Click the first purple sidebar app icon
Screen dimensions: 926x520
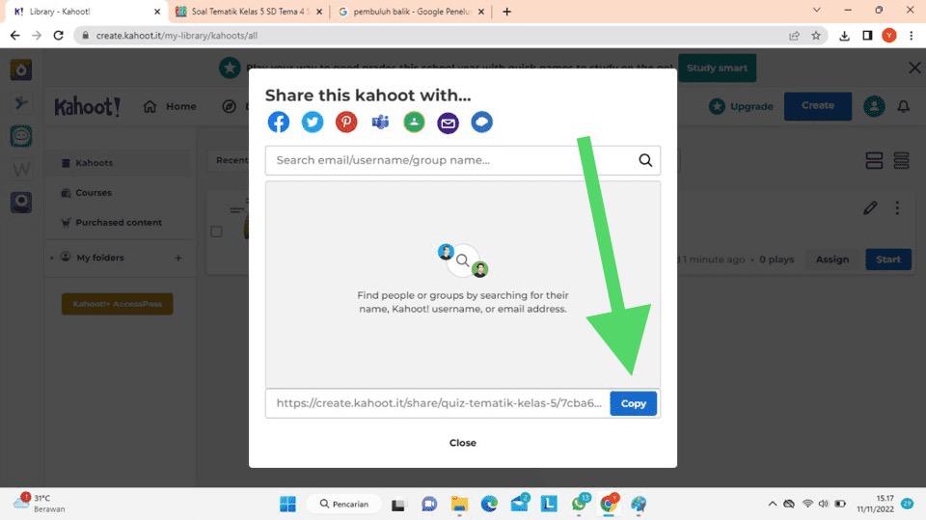tap(20, 69)
